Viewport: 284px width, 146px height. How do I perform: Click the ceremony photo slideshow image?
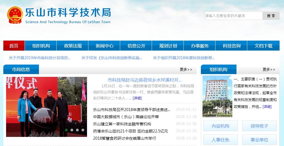[46, 107]
